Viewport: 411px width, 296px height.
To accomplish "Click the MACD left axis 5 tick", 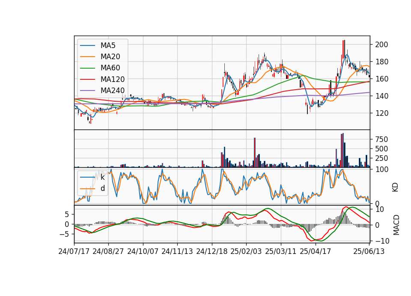I will pyautogui.click(x=67, y=214).
